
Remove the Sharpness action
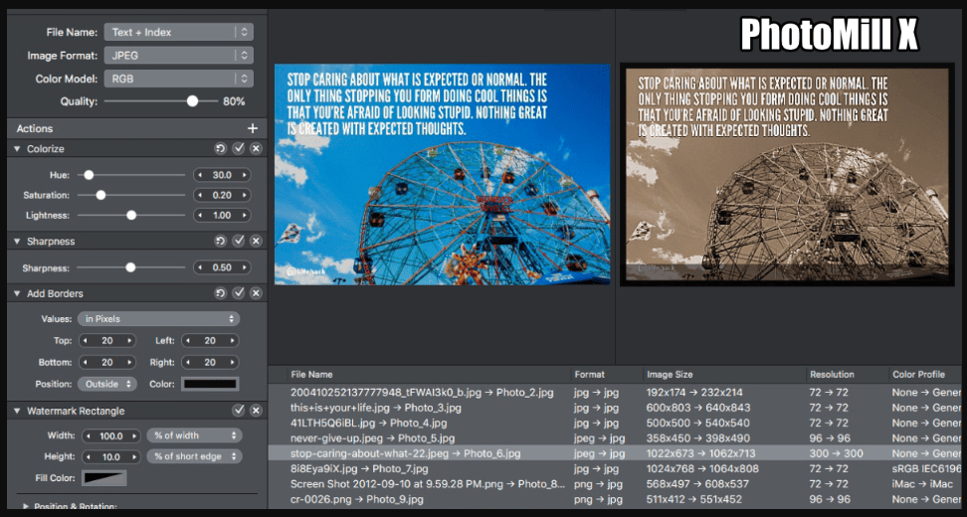(256, 241)
